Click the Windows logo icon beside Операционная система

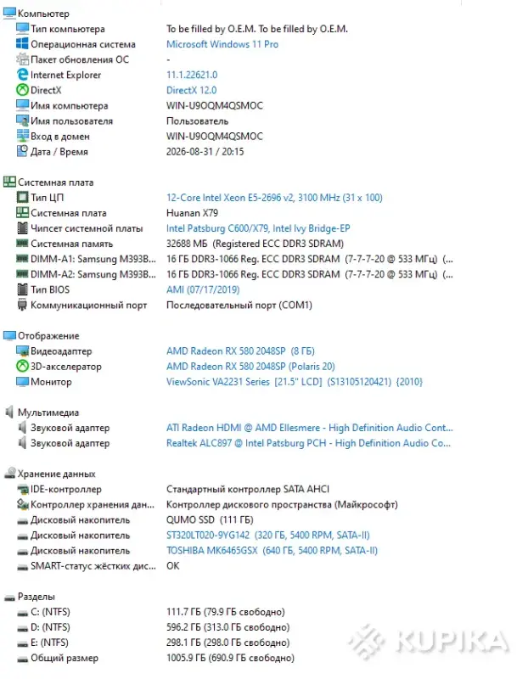point(22,44)
